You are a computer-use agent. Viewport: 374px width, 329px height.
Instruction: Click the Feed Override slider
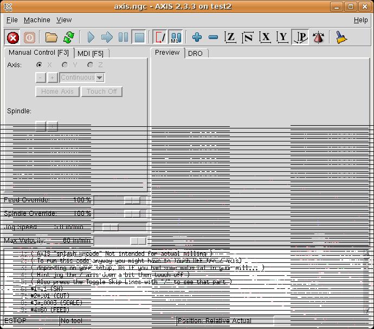[x=120, y=200]
